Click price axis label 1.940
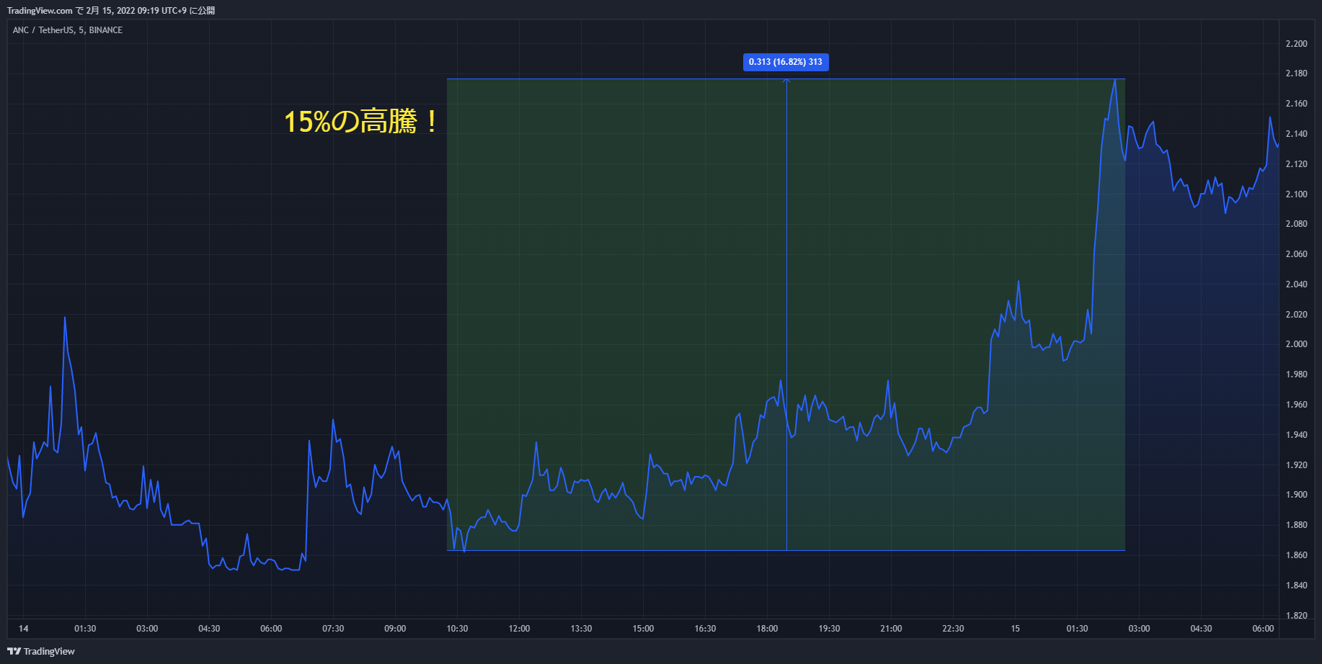Image resolution: width=1322 pixels, height=664 pixels. pos(1296,435)
